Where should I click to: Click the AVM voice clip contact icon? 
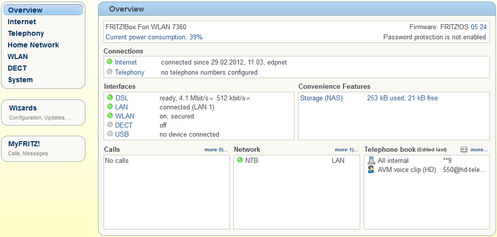[x=371, y=169]
